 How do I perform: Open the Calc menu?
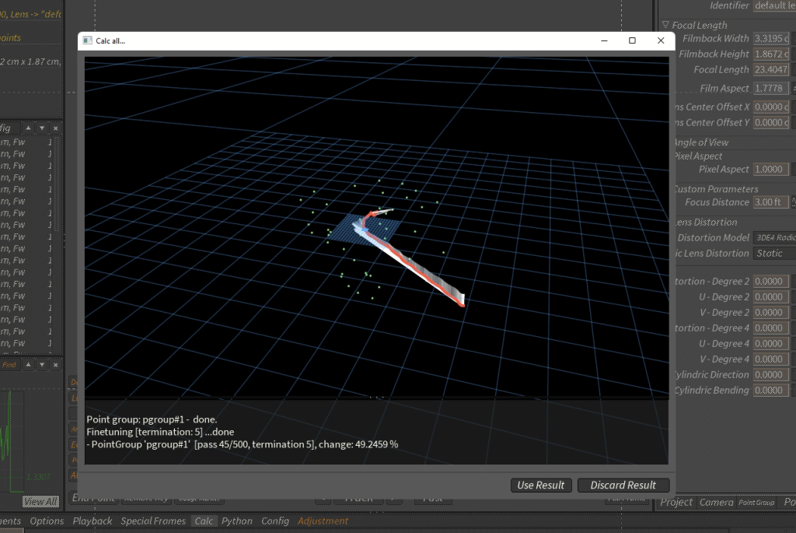tap(204, 521)
